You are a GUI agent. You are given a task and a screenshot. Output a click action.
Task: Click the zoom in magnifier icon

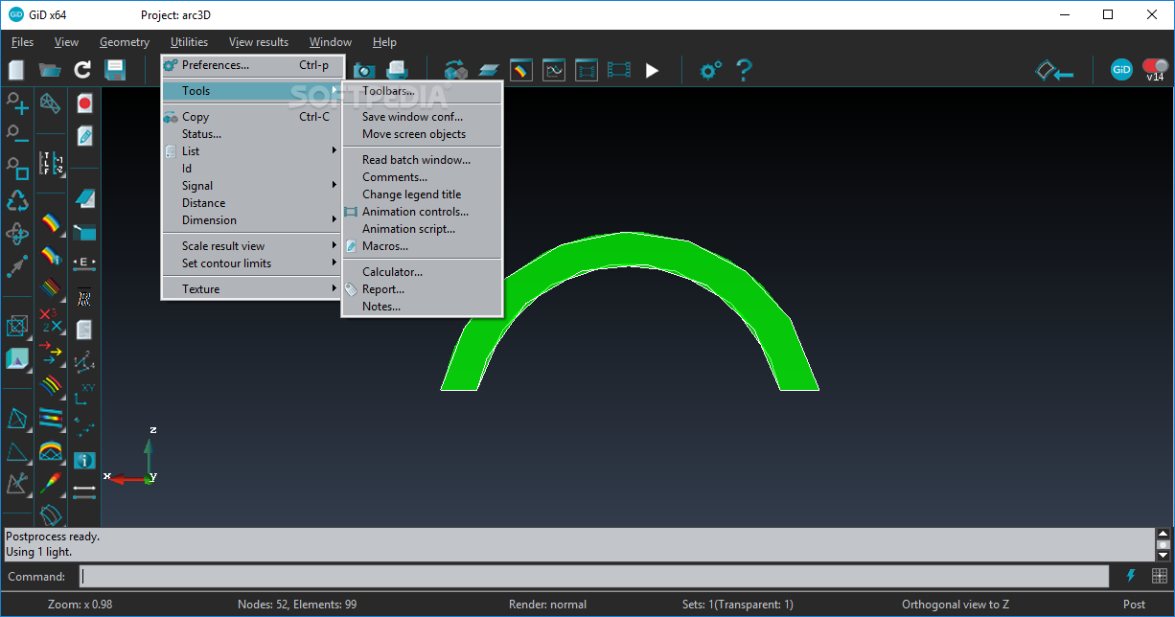[x=17, y=103]
